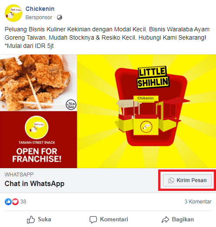The height and width of the screenshot is (227, 216).
Task: Click the red heart reaction icon
Action: [15, 202]
